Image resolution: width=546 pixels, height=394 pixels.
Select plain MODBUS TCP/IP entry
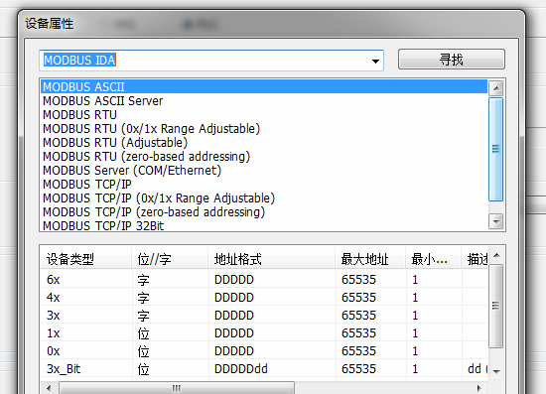pyautogui.click(x=264, y=185)
